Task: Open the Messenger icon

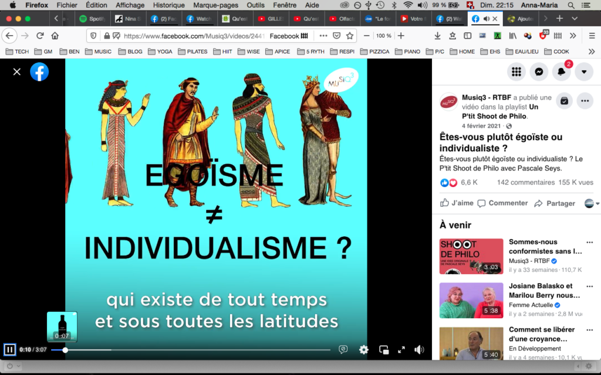Action: (x=539, y=71)
